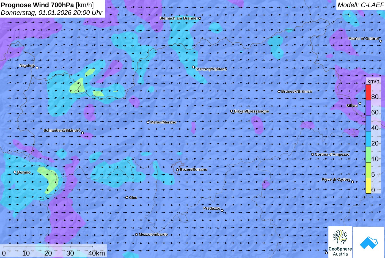This screenshot has width=385, height=258.
Task: Select the Steinach am Brenner marker
Action: 200,18
